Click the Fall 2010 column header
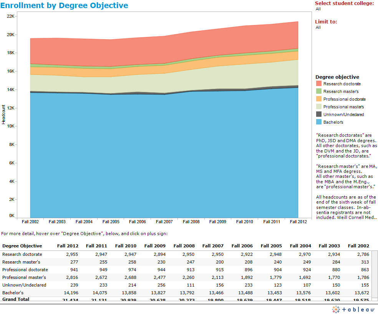The height and width of the screenshot is (315, 378). 126,246
